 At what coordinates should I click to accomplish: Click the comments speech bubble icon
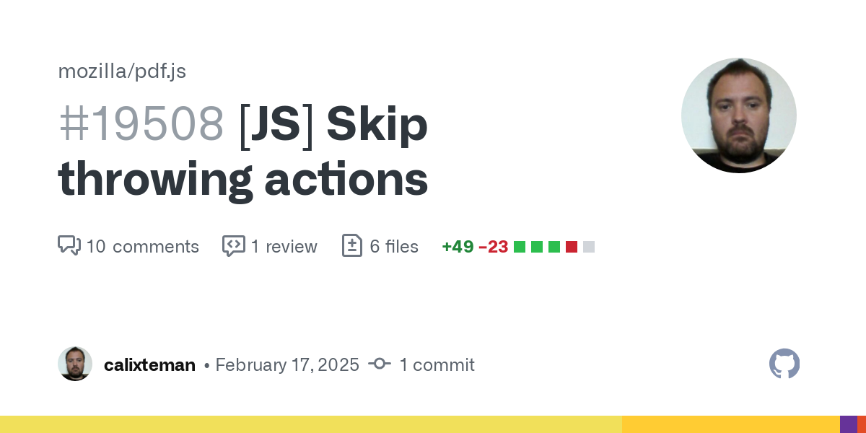pos(69,245)
